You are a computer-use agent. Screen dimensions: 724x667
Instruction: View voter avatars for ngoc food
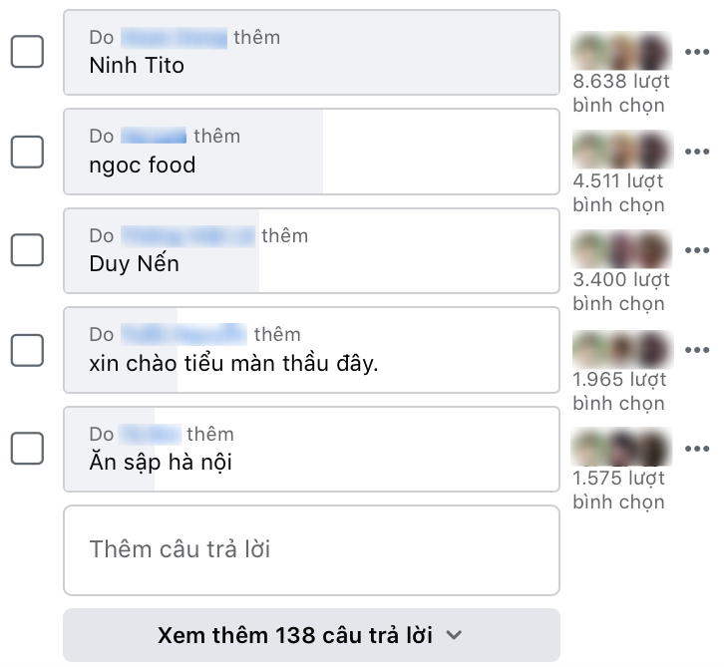click(x=620, y=151)
